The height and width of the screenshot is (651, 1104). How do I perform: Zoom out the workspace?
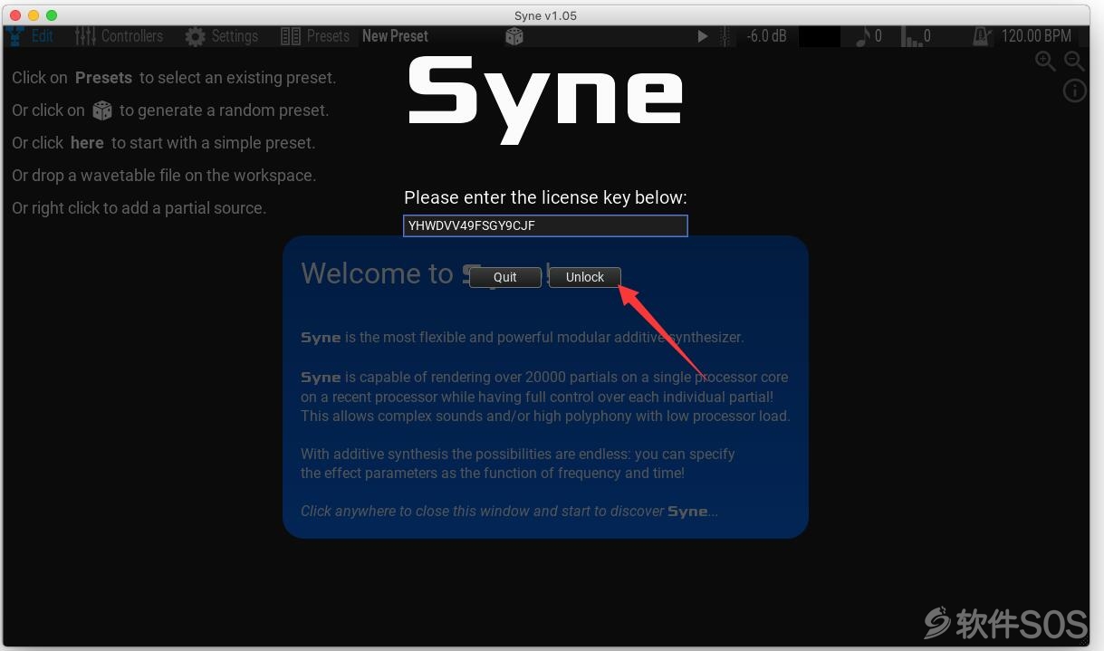pyautogui.click(x=1074, y=62)
